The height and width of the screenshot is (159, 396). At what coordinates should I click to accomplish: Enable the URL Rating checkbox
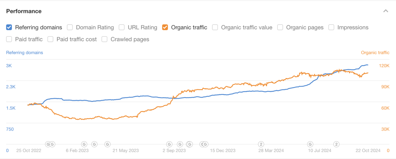122,27
